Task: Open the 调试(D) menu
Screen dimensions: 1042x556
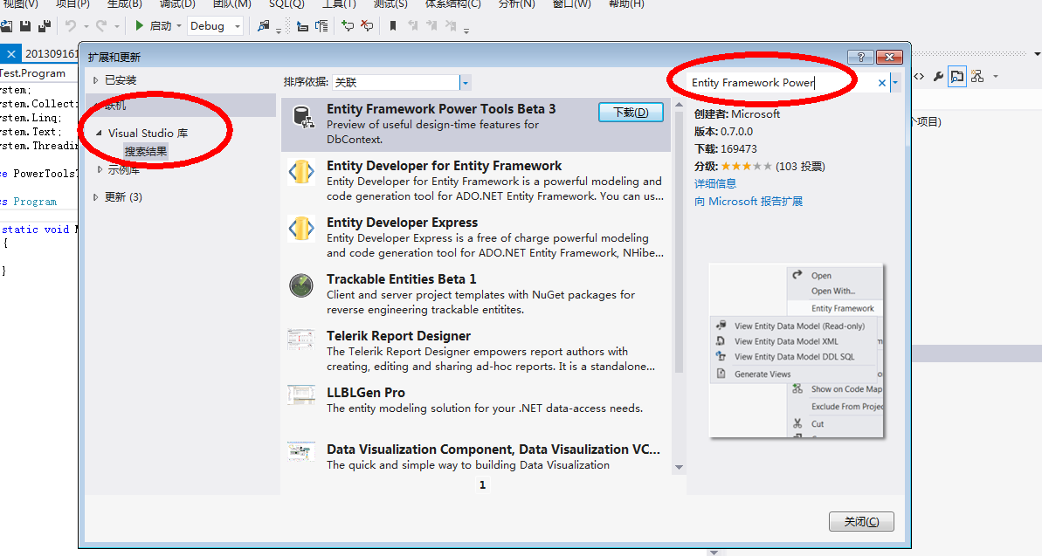Action: point(177,4)
